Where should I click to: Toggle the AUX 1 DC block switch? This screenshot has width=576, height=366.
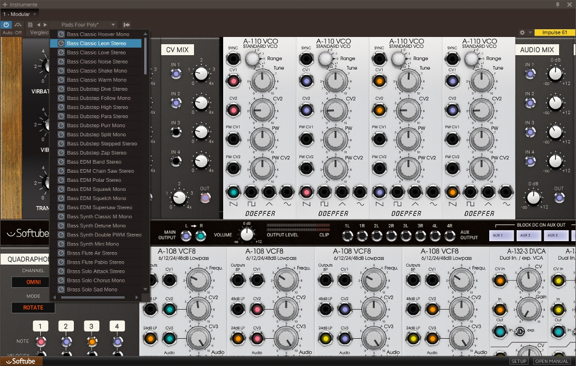(501, 235)
